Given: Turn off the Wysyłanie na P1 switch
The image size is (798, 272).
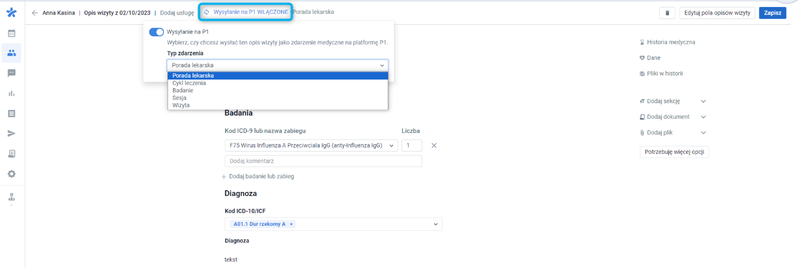Looking at the screenshot, I should coord(157,32).
